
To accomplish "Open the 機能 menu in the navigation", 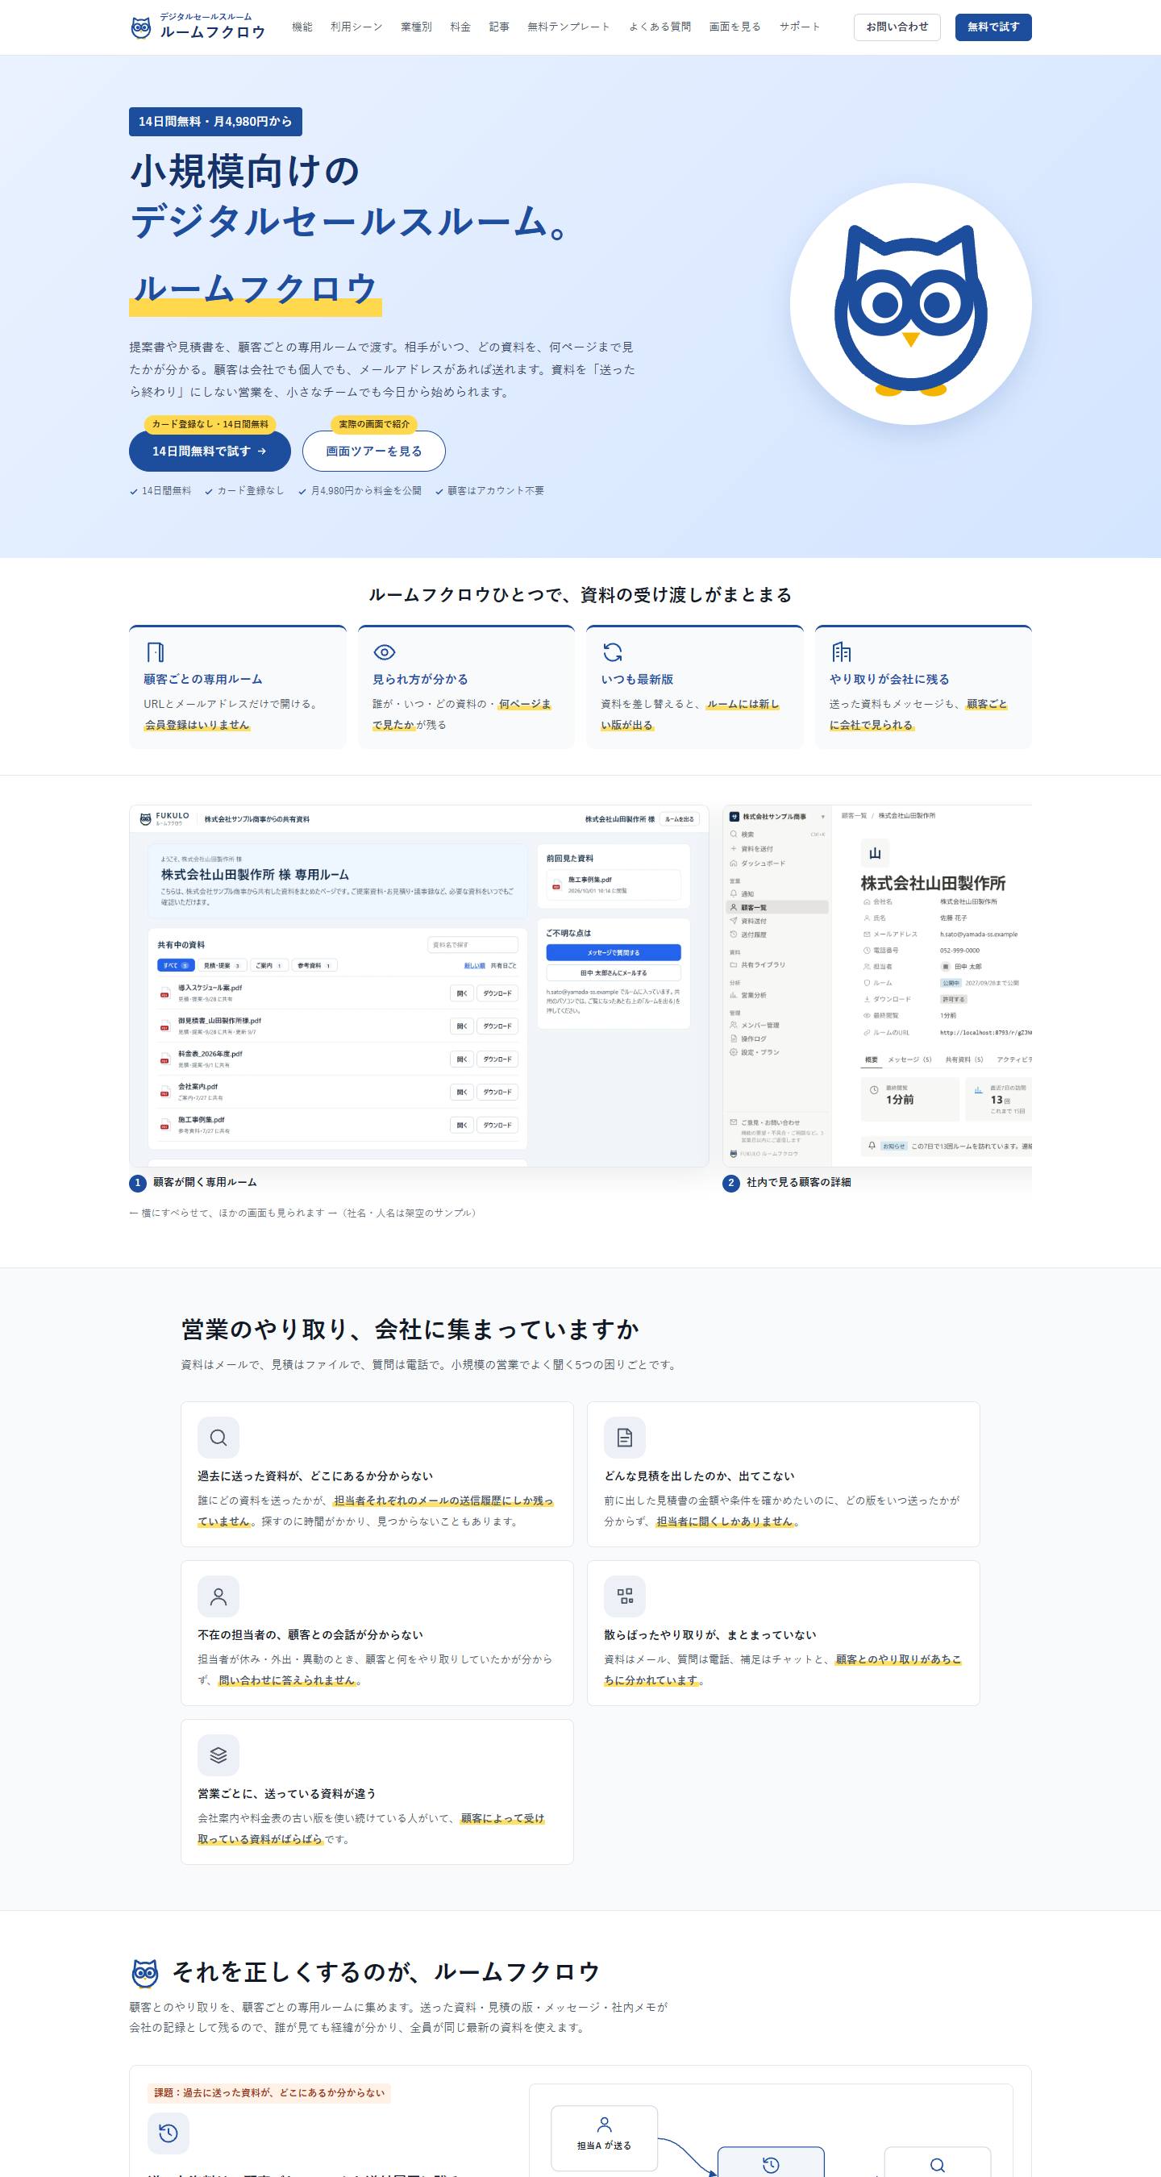I will coord(302,27).
